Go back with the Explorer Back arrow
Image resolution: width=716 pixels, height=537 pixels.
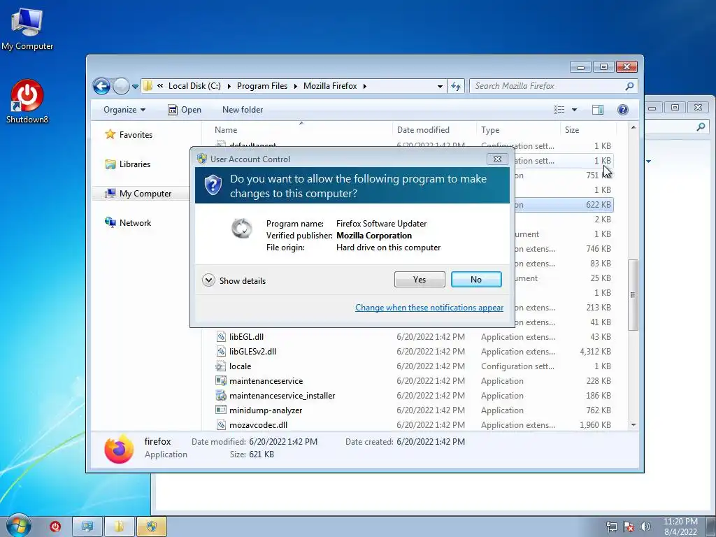click(101, 86)
